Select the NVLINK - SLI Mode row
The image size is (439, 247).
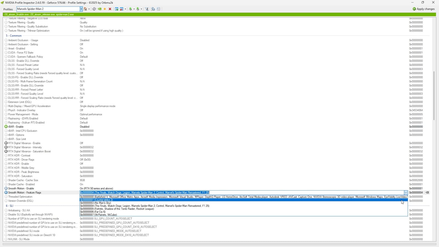pyautogui.click(x=217, y=239)
